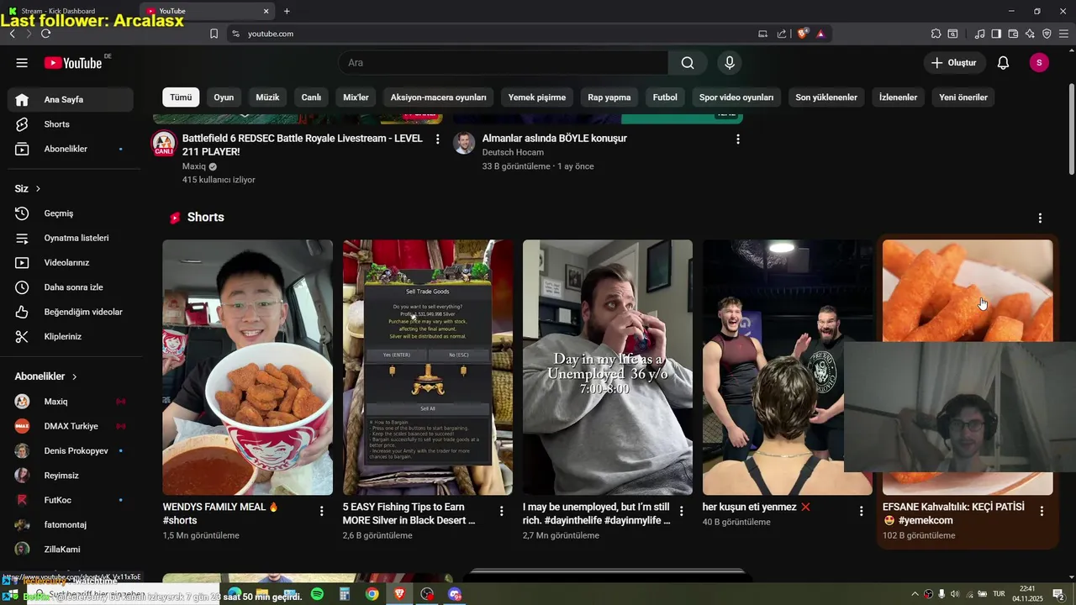This screenshot has height=605, width=1076.
Task: Open Deutsch Hocam channel name
Action: click(x=513, y=152)
